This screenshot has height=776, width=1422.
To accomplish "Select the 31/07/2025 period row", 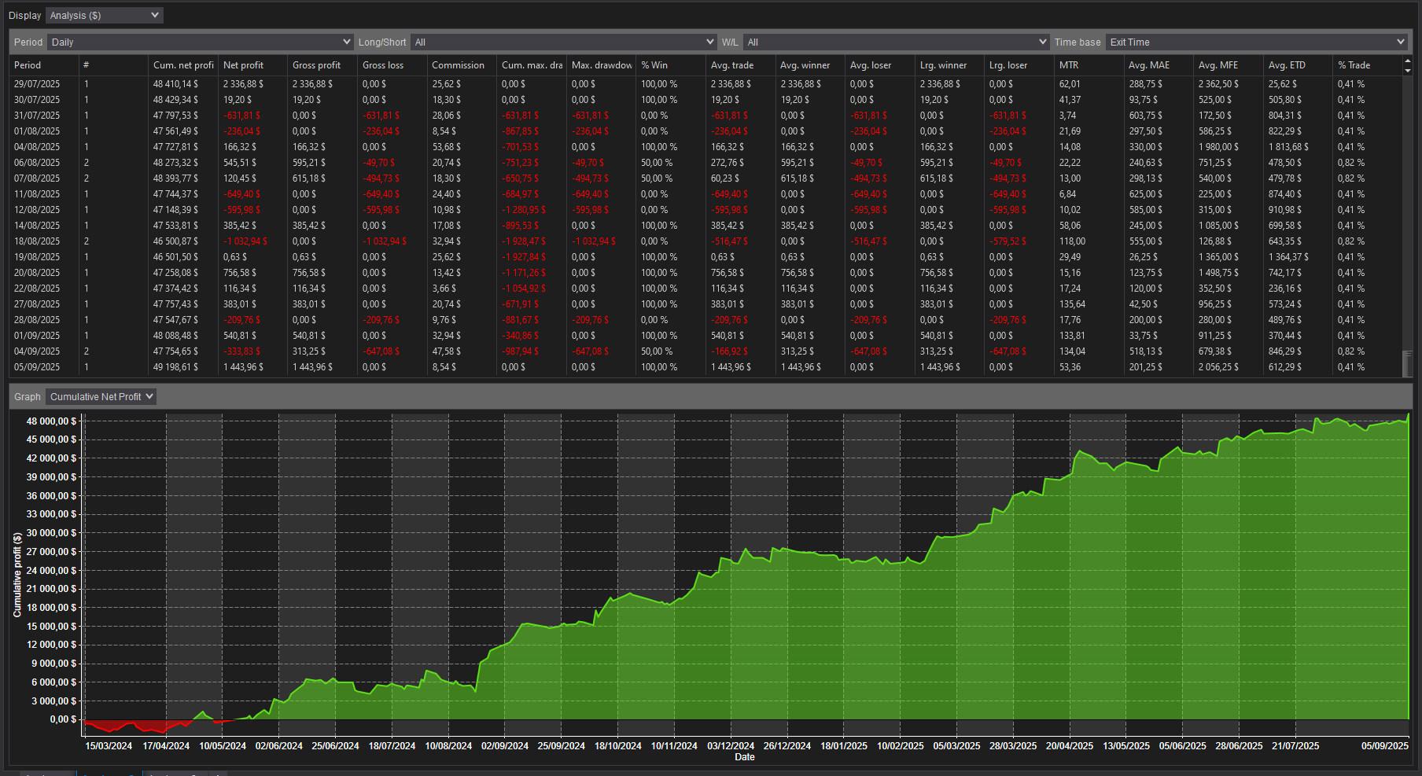I will click(x=705, y=116).
